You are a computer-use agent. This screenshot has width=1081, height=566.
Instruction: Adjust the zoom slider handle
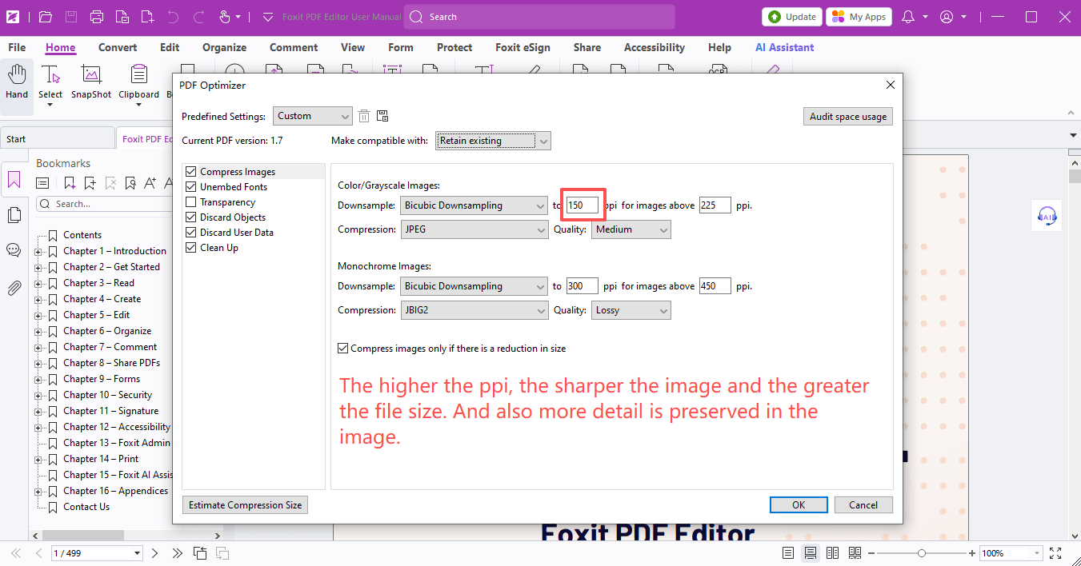coord(922,553)
